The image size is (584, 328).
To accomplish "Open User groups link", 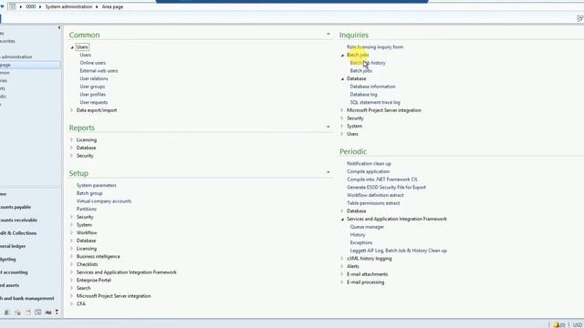I will pos(92,87).
